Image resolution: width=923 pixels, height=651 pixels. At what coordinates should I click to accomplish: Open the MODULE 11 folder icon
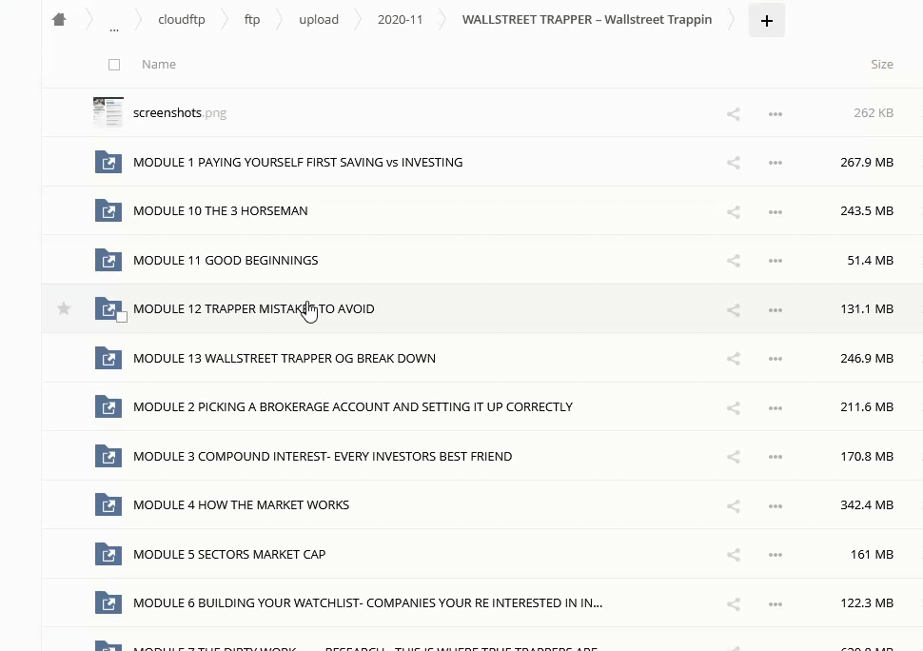pos(108,260)
